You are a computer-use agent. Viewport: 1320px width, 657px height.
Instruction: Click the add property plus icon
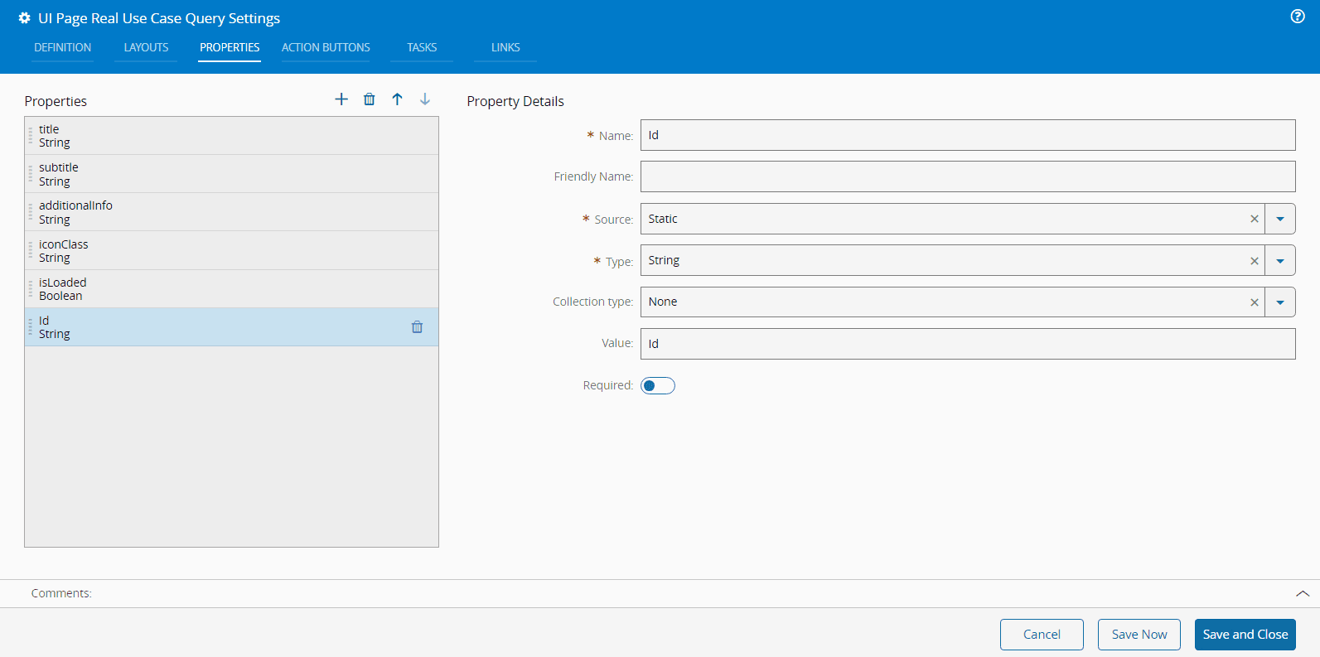(x=341, y=99)
